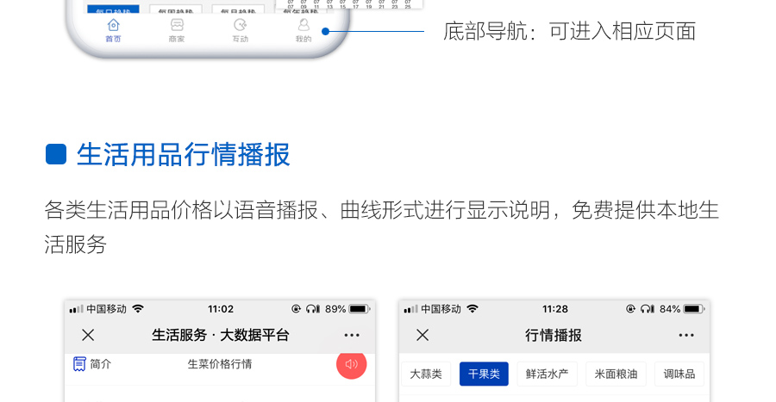
Task: Close the 生活服务·大数据平台 page with X
Action: [88, 335]
